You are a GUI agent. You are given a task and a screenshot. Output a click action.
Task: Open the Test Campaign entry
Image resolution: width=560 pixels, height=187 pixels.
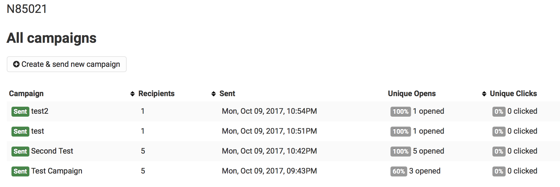[x=57, y=171]
